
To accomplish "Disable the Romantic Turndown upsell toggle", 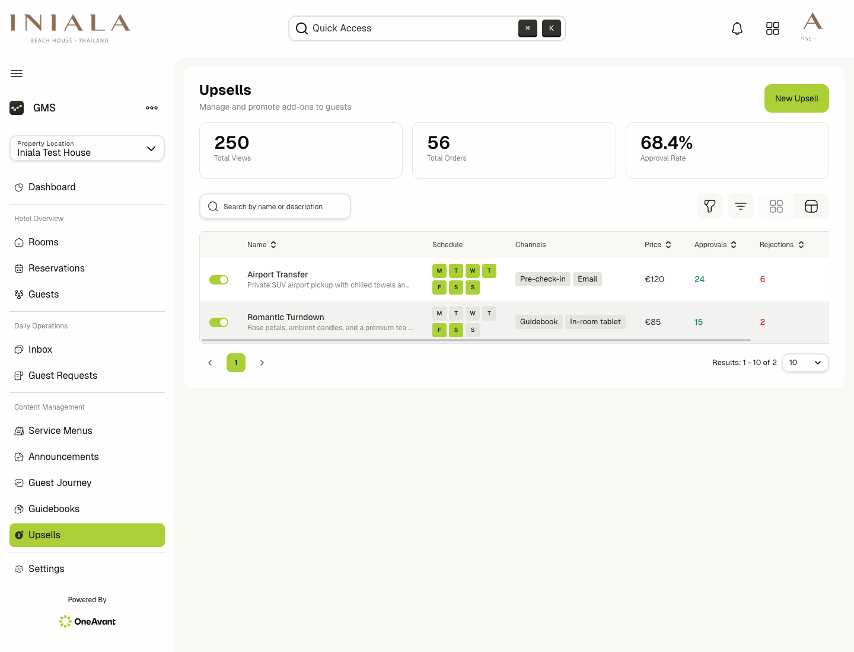I will 219,322.
